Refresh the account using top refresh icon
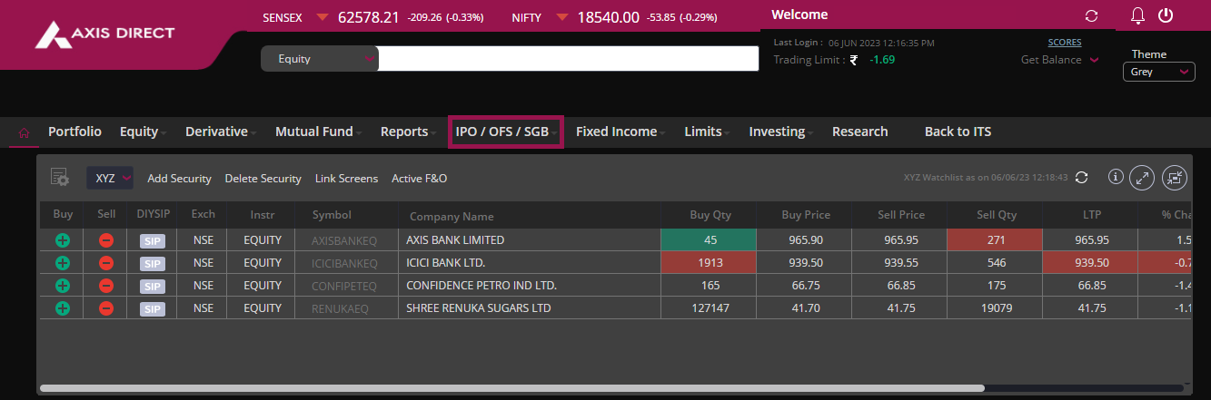Viewport: 1211px width, 400px height. (1091, 16)
